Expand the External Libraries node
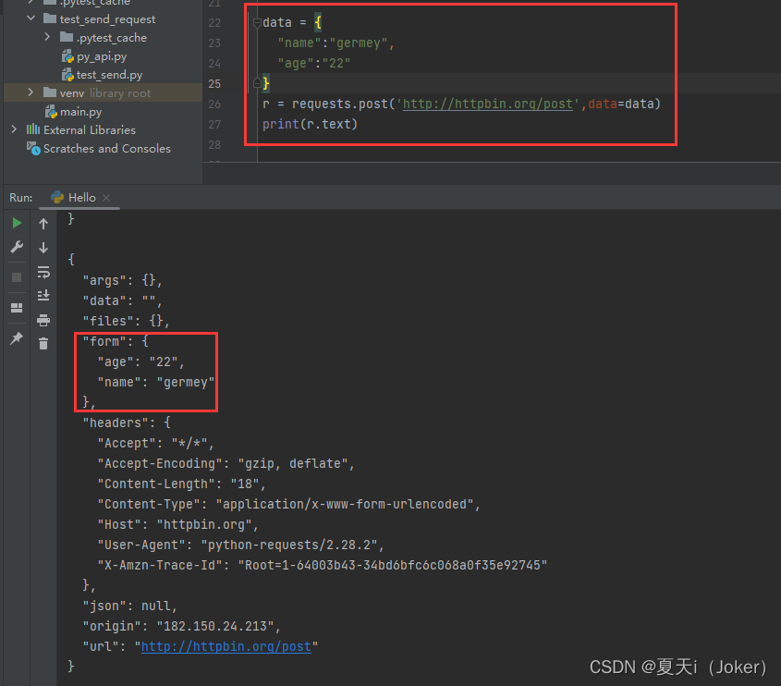The height and width of the screenshot is (686, 781). pos(15,129)
